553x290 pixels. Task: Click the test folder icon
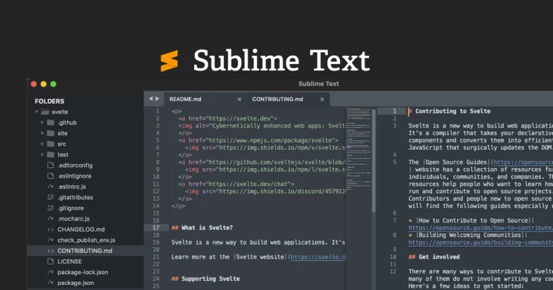click(51, 155)
